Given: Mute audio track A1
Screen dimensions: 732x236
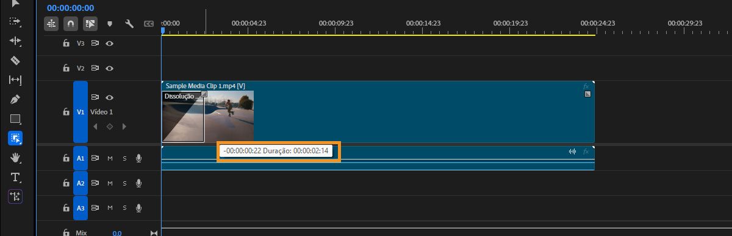Looking at the screenshot, I should [110, 158].
